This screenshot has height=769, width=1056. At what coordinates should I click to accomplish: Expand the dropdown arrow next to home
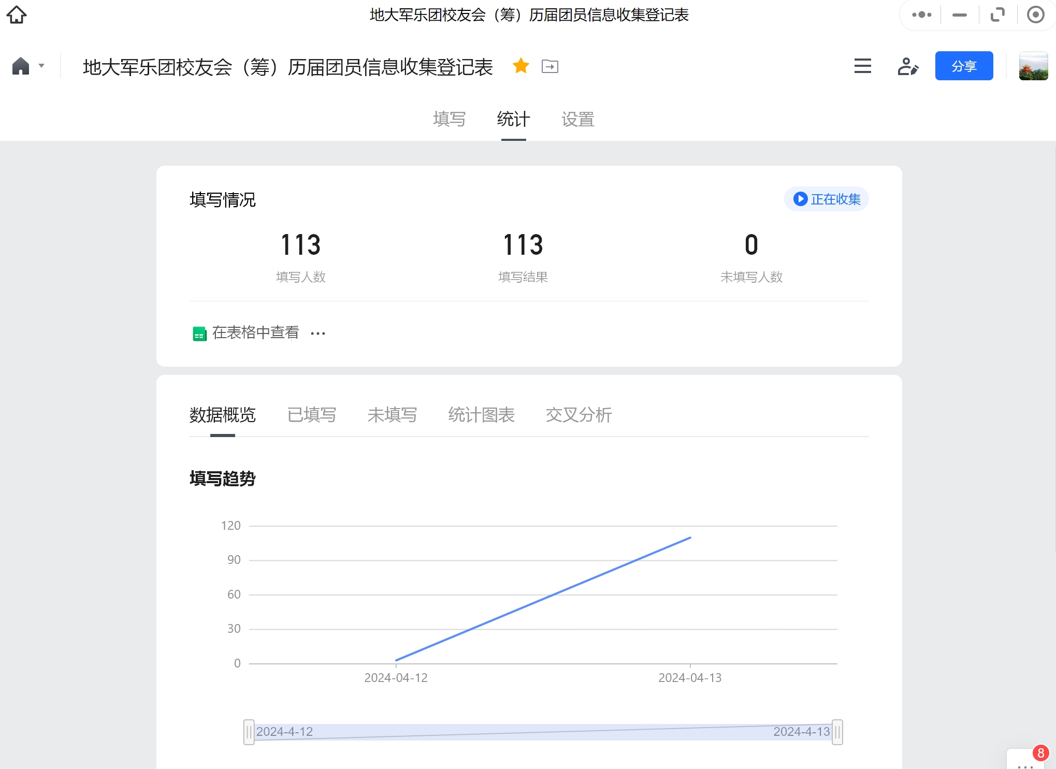click(x=41, y=66)
